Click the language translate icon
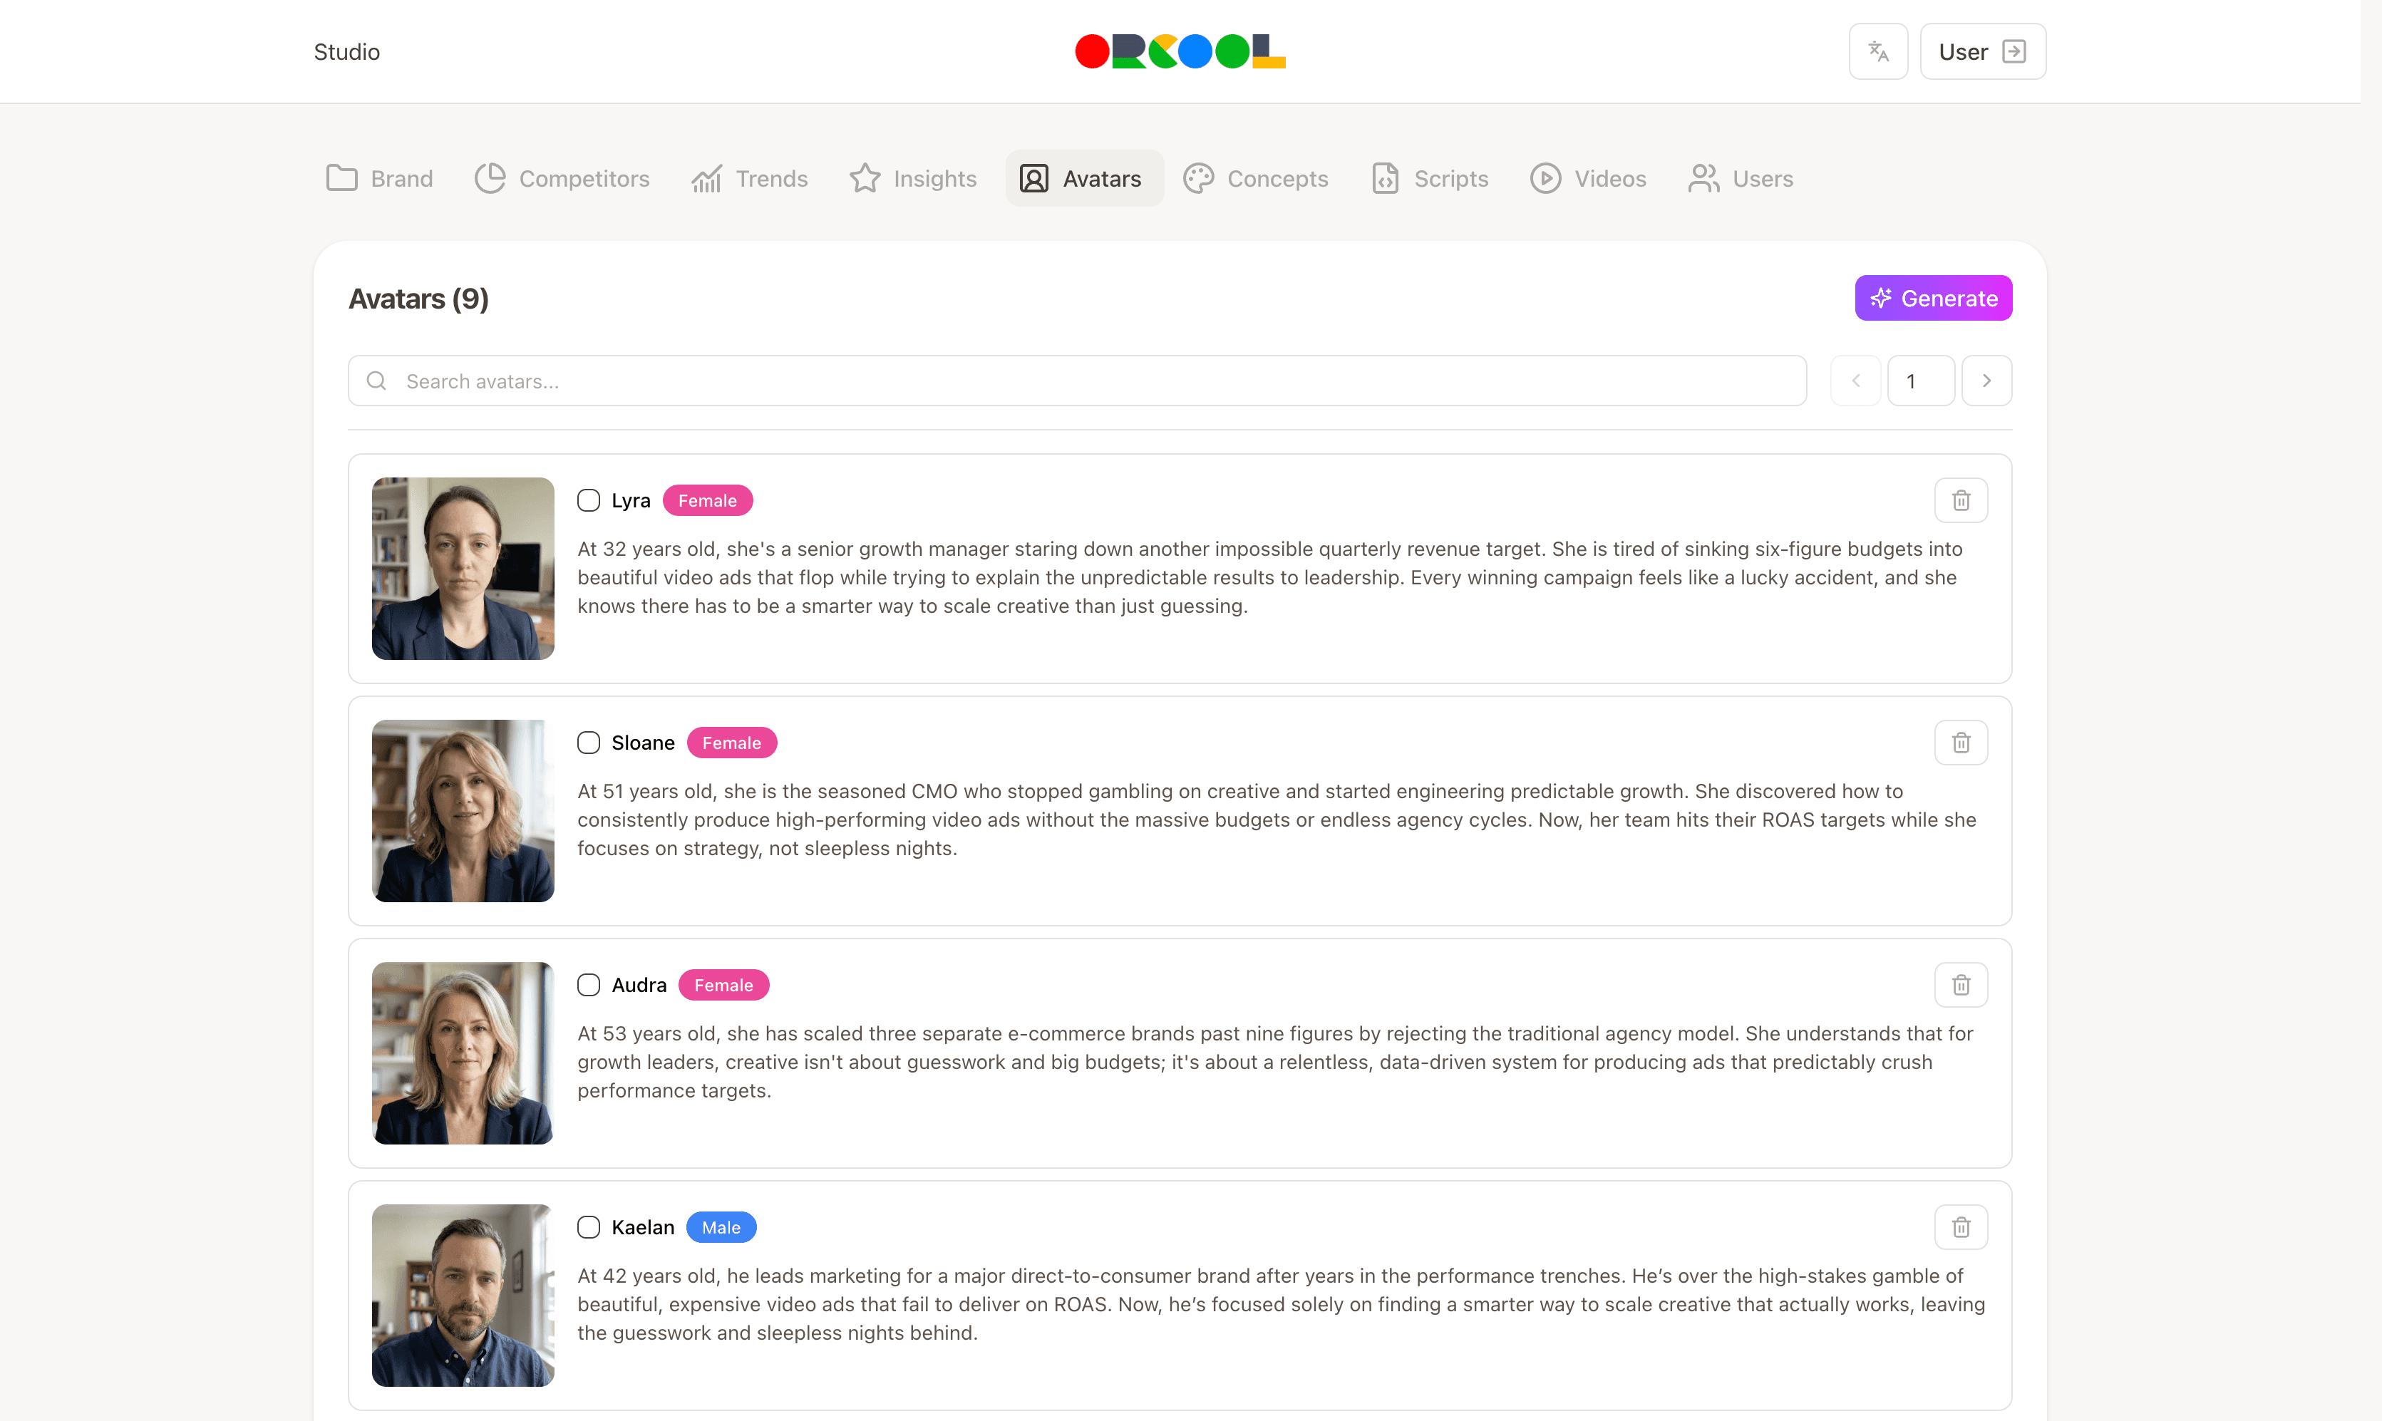This screenshot has height=1421, width=2382. tap(1877, 52)
